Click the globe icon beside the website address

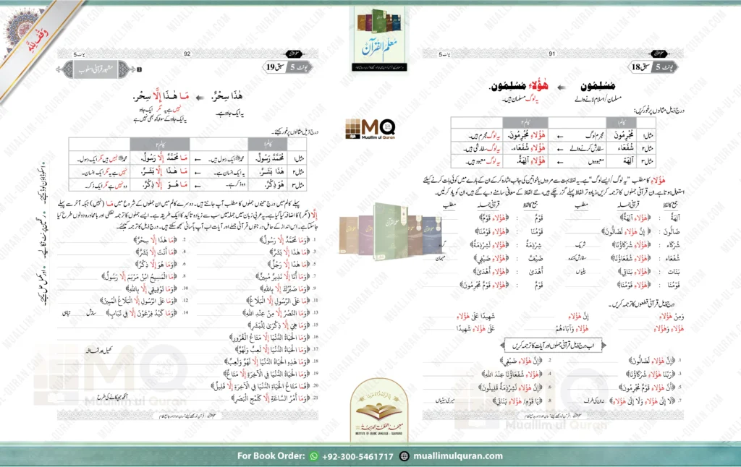(x=404, y=456)
